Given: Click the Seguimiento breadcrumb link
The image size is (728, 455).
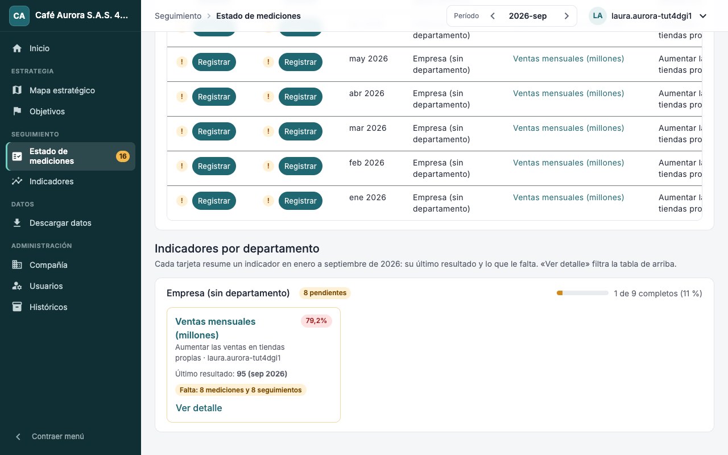Looking at the screenshot, I should click(178, 16).
